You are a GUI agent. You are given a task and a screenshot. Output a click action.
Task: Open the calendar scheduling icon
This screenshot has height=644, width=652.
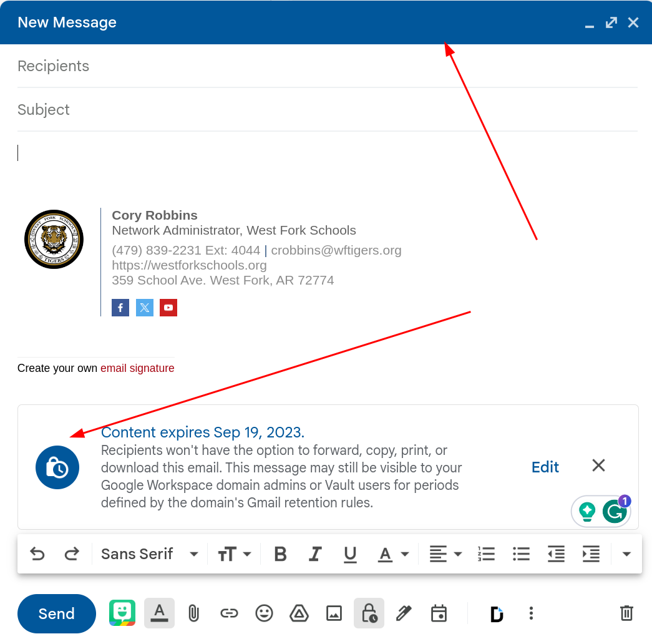(x=439, y=613)
